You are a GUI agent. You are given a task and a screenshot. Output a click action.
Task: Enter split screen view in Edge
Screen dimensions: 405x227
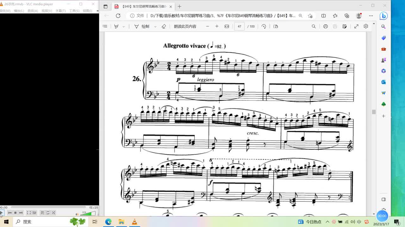point(323,16)
